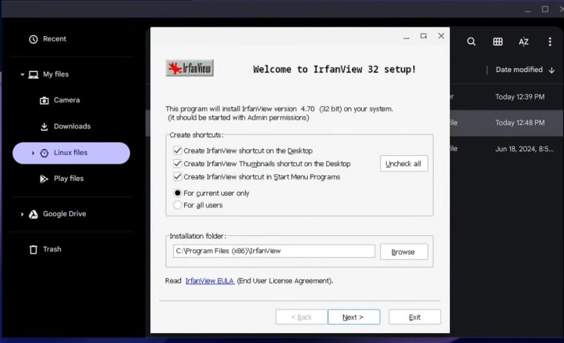Click the Downloads arrow icon in sidebar
The width and height of the screenshot is (564, 343).
[x=44, y=127]
